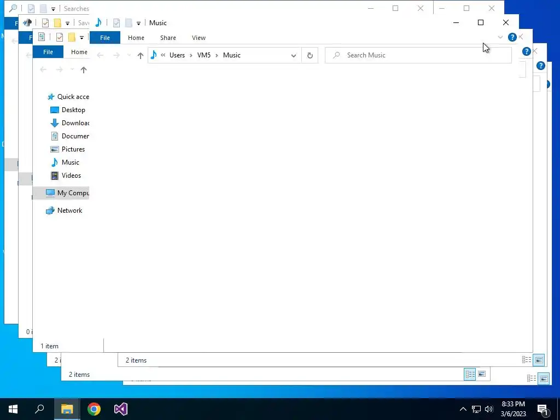
Task: Click Properties icon in Music window title bar
Action: pos(116,23)
